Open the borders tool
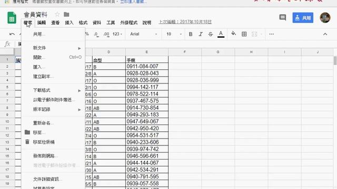Image resolution: width=337 pixels, height=189 pixels. click(244, 34)
